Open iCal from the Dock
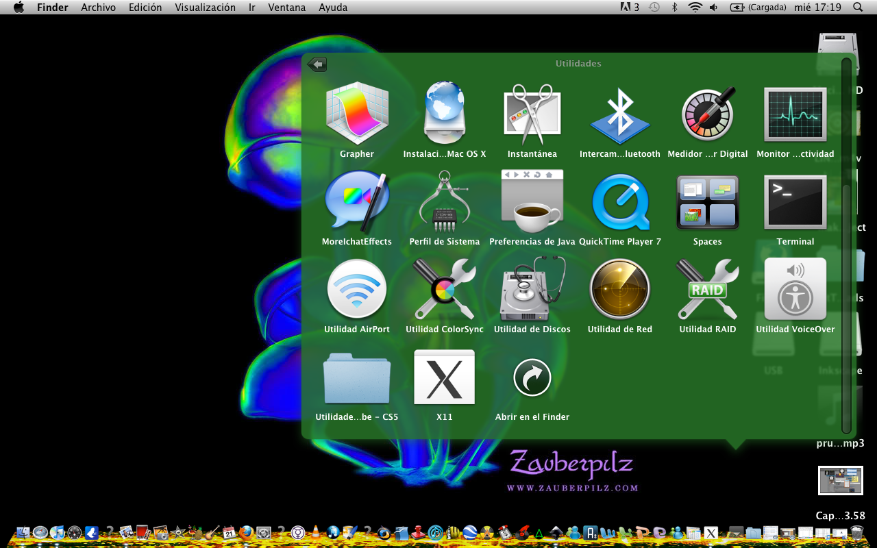877x548 pixels. [229, 532]
